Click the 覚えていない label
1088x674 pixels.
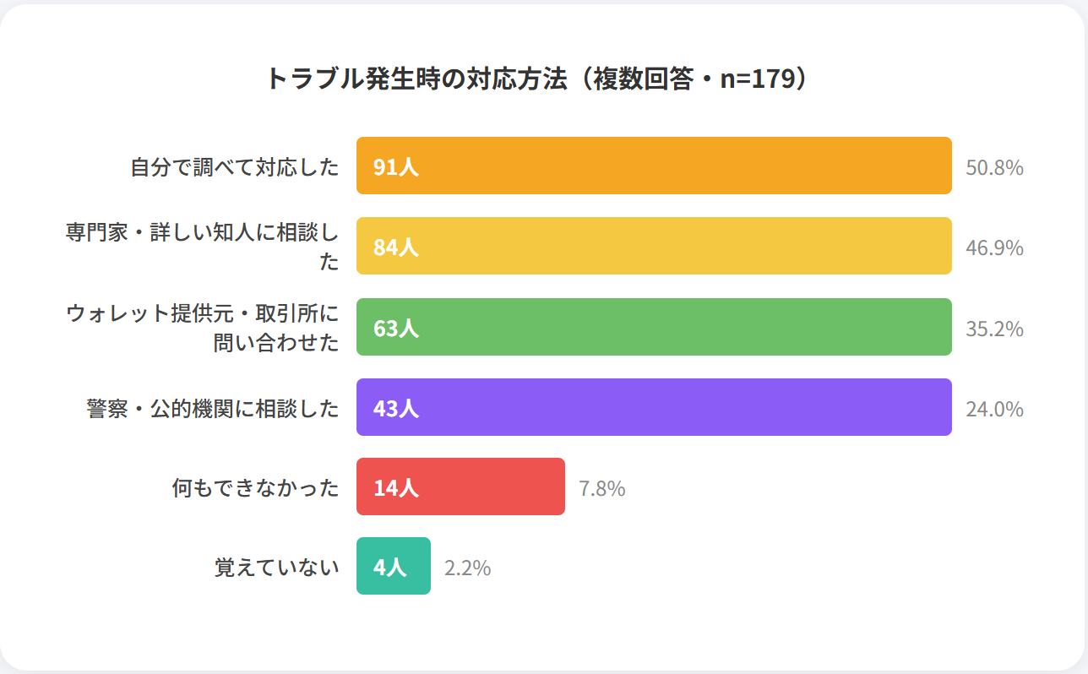(x=277, y=568)
